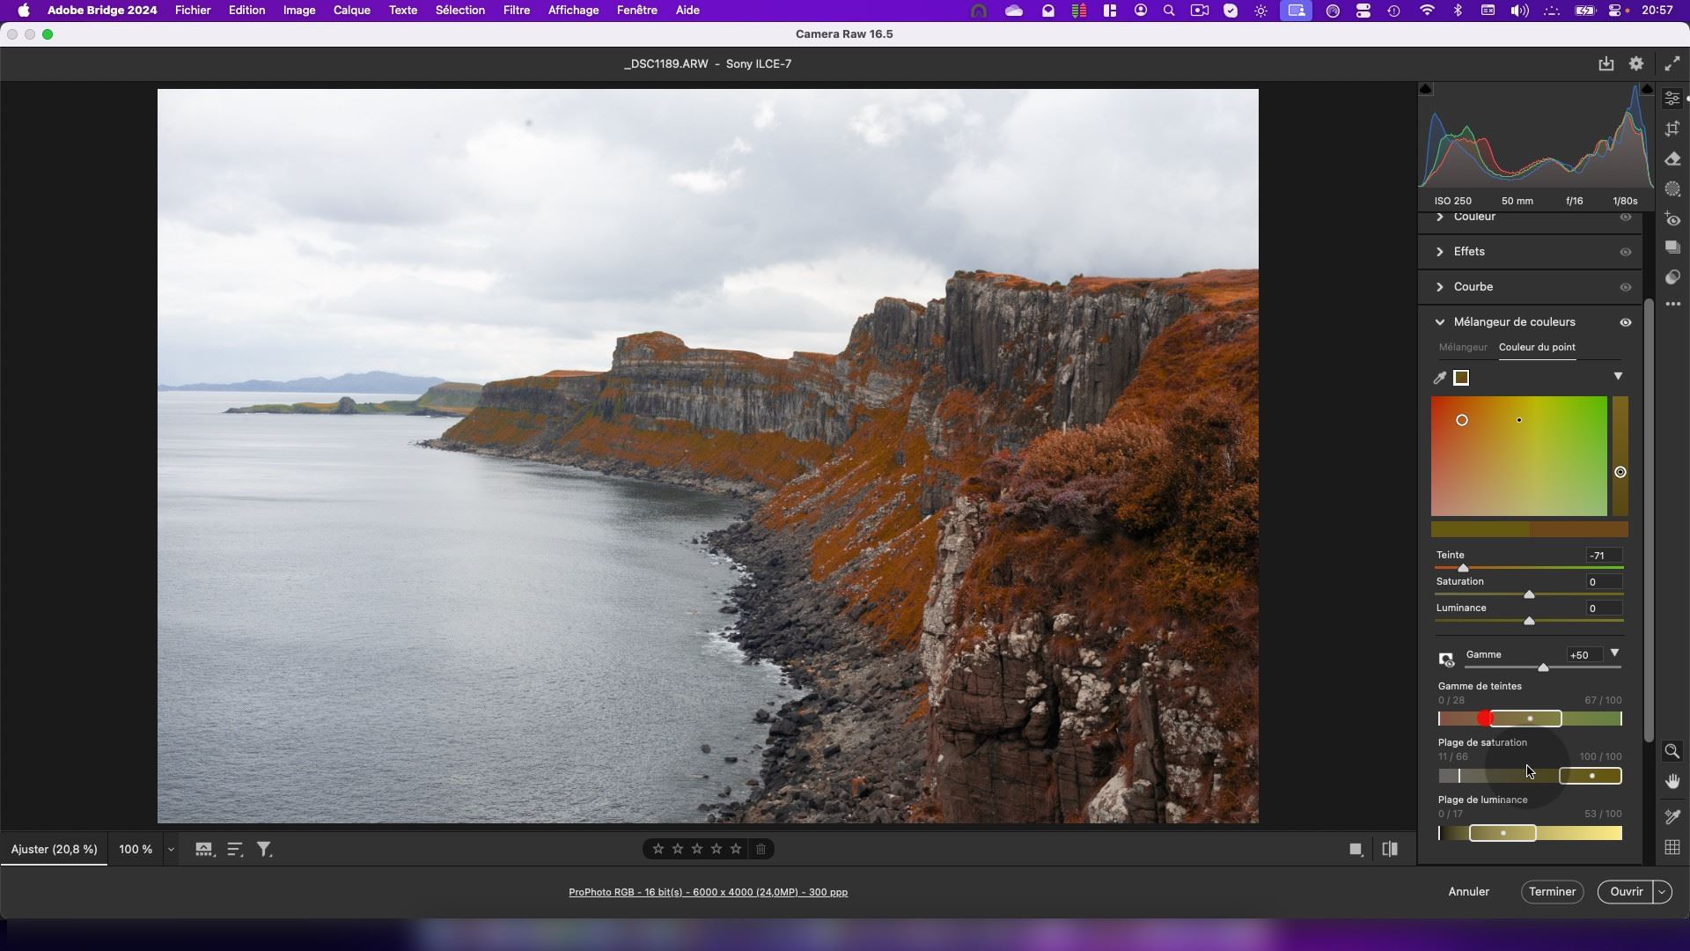Click the Terminer button
1690x951 pixels.
(1552, 892)
